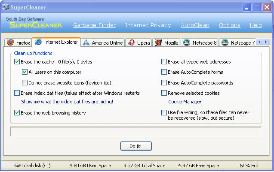This screenshot has height=172, width=274.
Task: Click the SuperCleaner title bar app icon
Action: click(6, 7)
